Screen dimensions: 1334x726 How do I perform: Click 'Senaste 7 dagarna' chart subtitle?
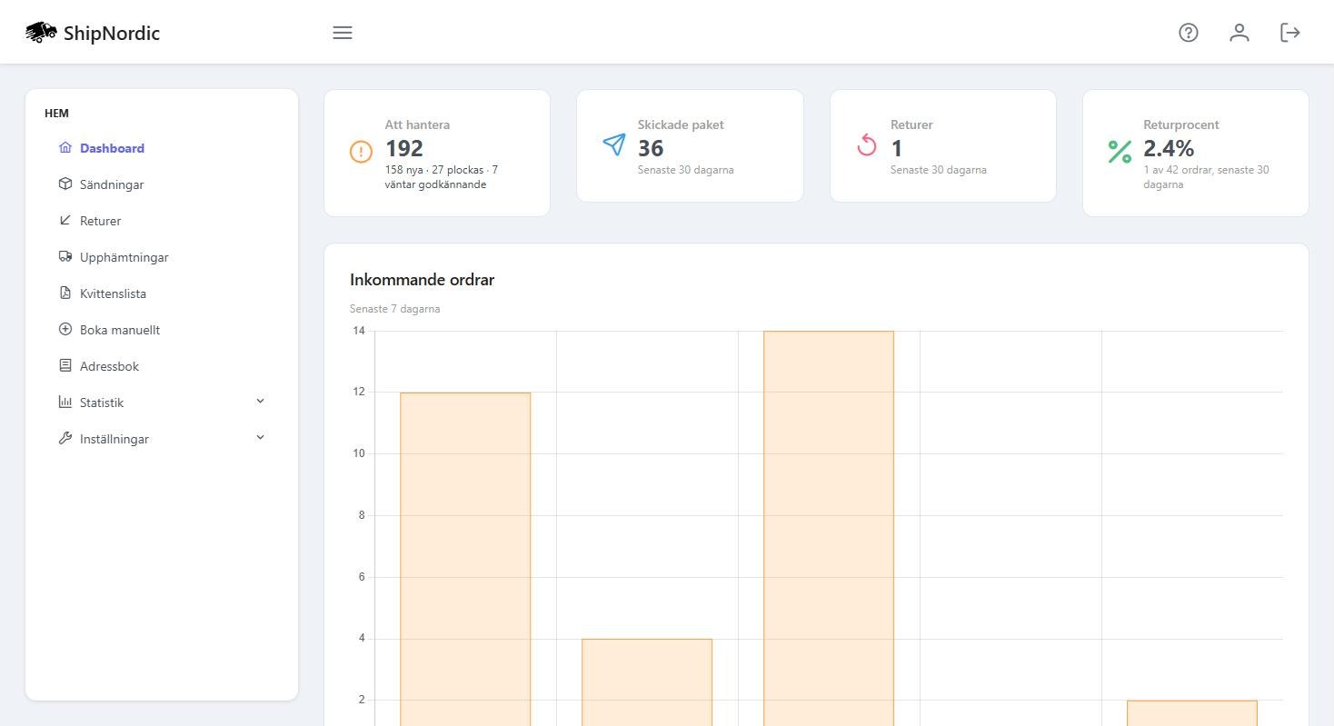click(x=395, y=309)
